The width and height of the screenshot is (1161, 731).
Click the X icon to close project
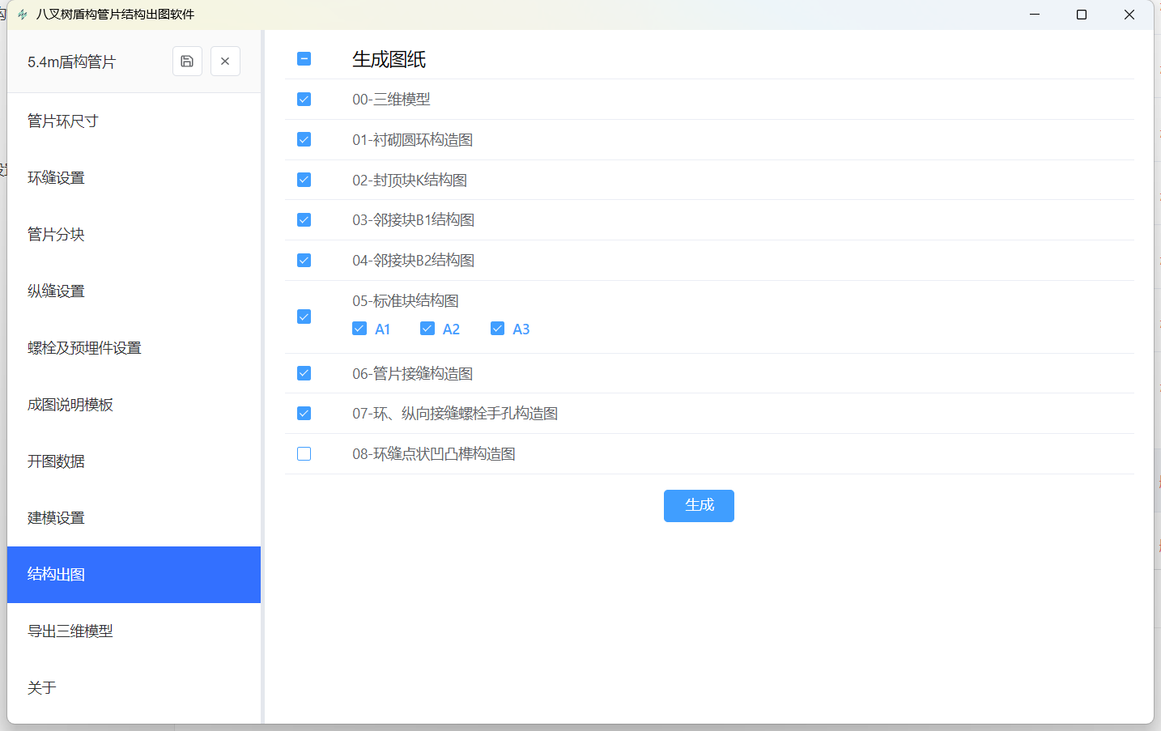click(225, 62)
